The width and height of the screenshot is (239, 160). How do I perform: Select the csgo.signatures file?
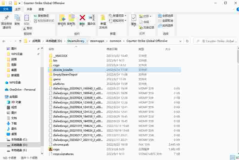click(63, 154)
